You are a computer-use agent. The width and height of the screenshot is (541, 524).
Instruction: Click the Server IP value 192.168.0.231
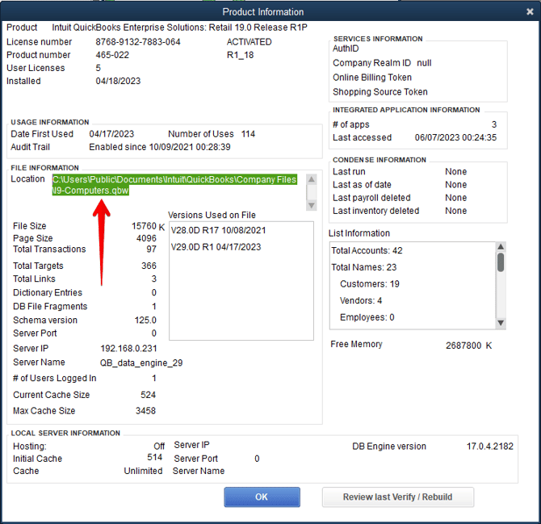coord(128,348)
